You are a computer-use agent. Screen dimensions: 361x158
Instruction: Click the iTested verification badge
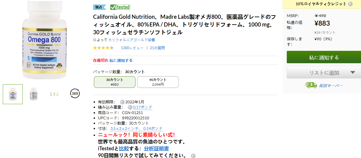tap(120, 7)
